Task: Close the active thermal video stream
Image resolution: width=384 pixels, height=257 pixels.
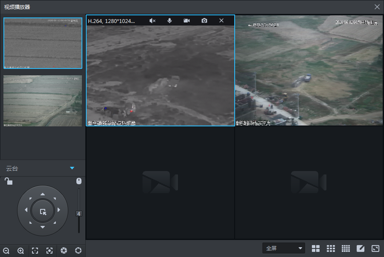Action: (x=221, y=20)
